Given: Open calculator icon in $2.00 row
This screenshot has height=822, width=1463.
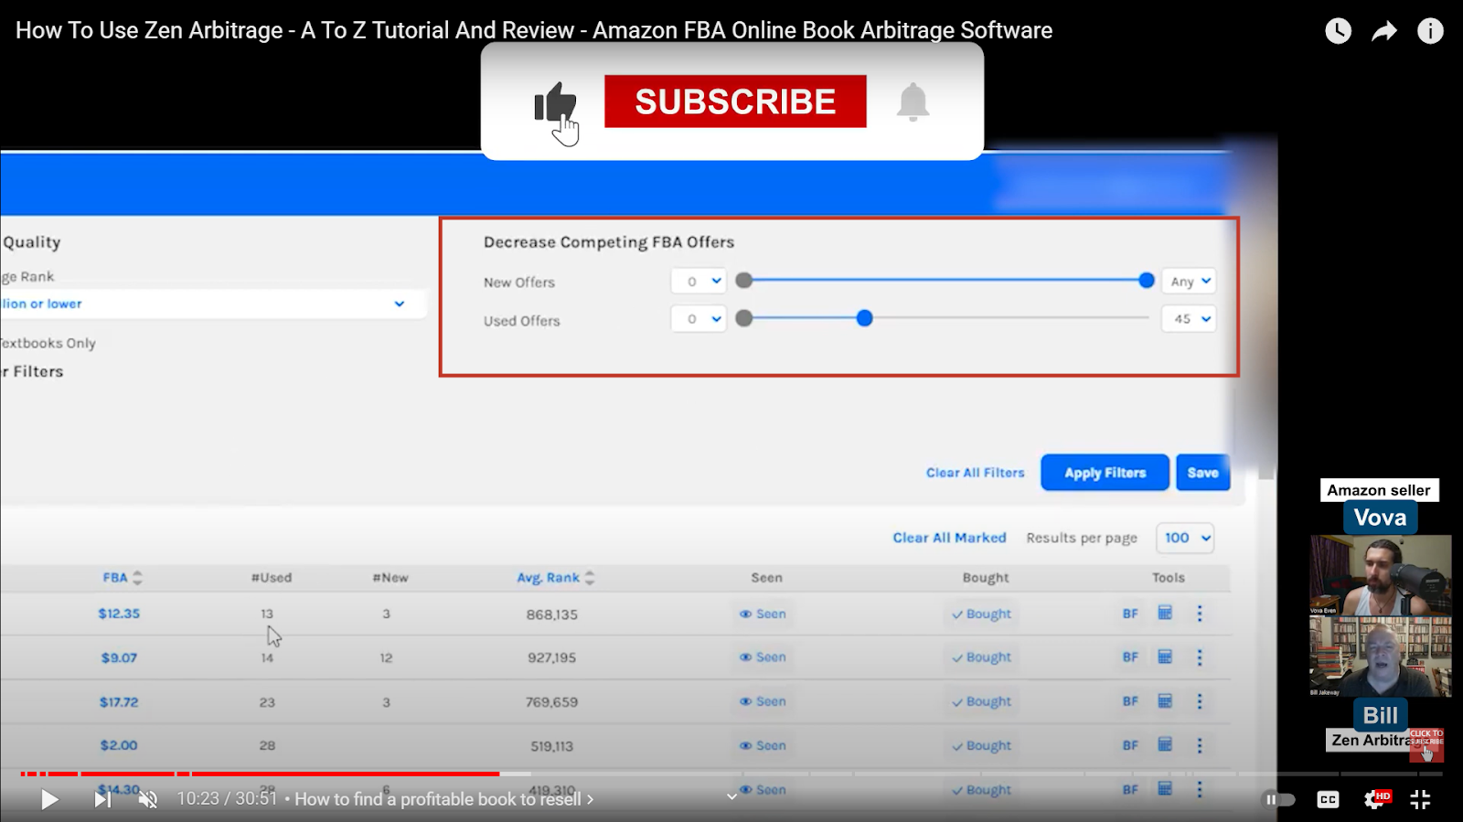Looking at the screenshot, I should [x=1165, y=744].
